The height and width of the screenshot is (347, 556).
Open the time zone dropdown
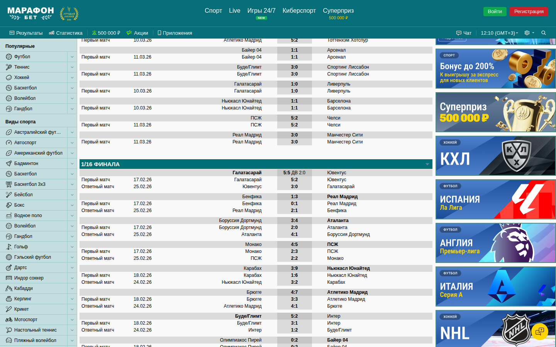(499, 33)
